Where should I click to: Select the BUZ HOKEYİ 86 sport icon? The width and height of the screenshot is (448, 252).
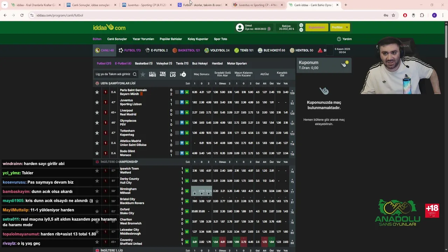click(x=260, y=50)
